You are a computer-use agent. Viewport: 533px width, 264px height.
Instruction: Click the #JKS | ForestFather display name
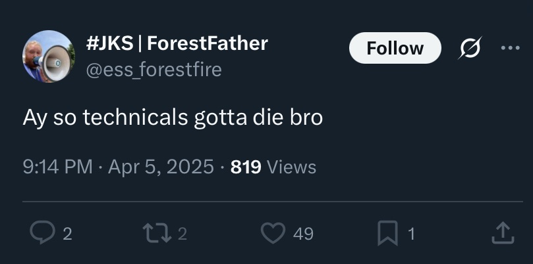point(177,43)
